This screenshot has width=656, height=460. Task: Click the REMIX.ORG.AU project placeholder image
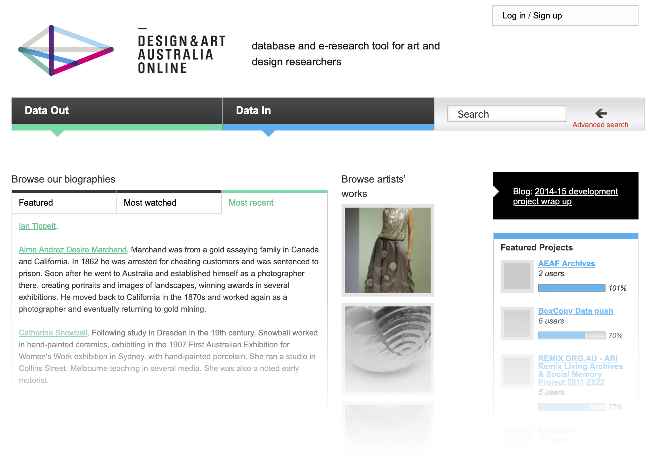pyautogui.click(x=517, y=371)
